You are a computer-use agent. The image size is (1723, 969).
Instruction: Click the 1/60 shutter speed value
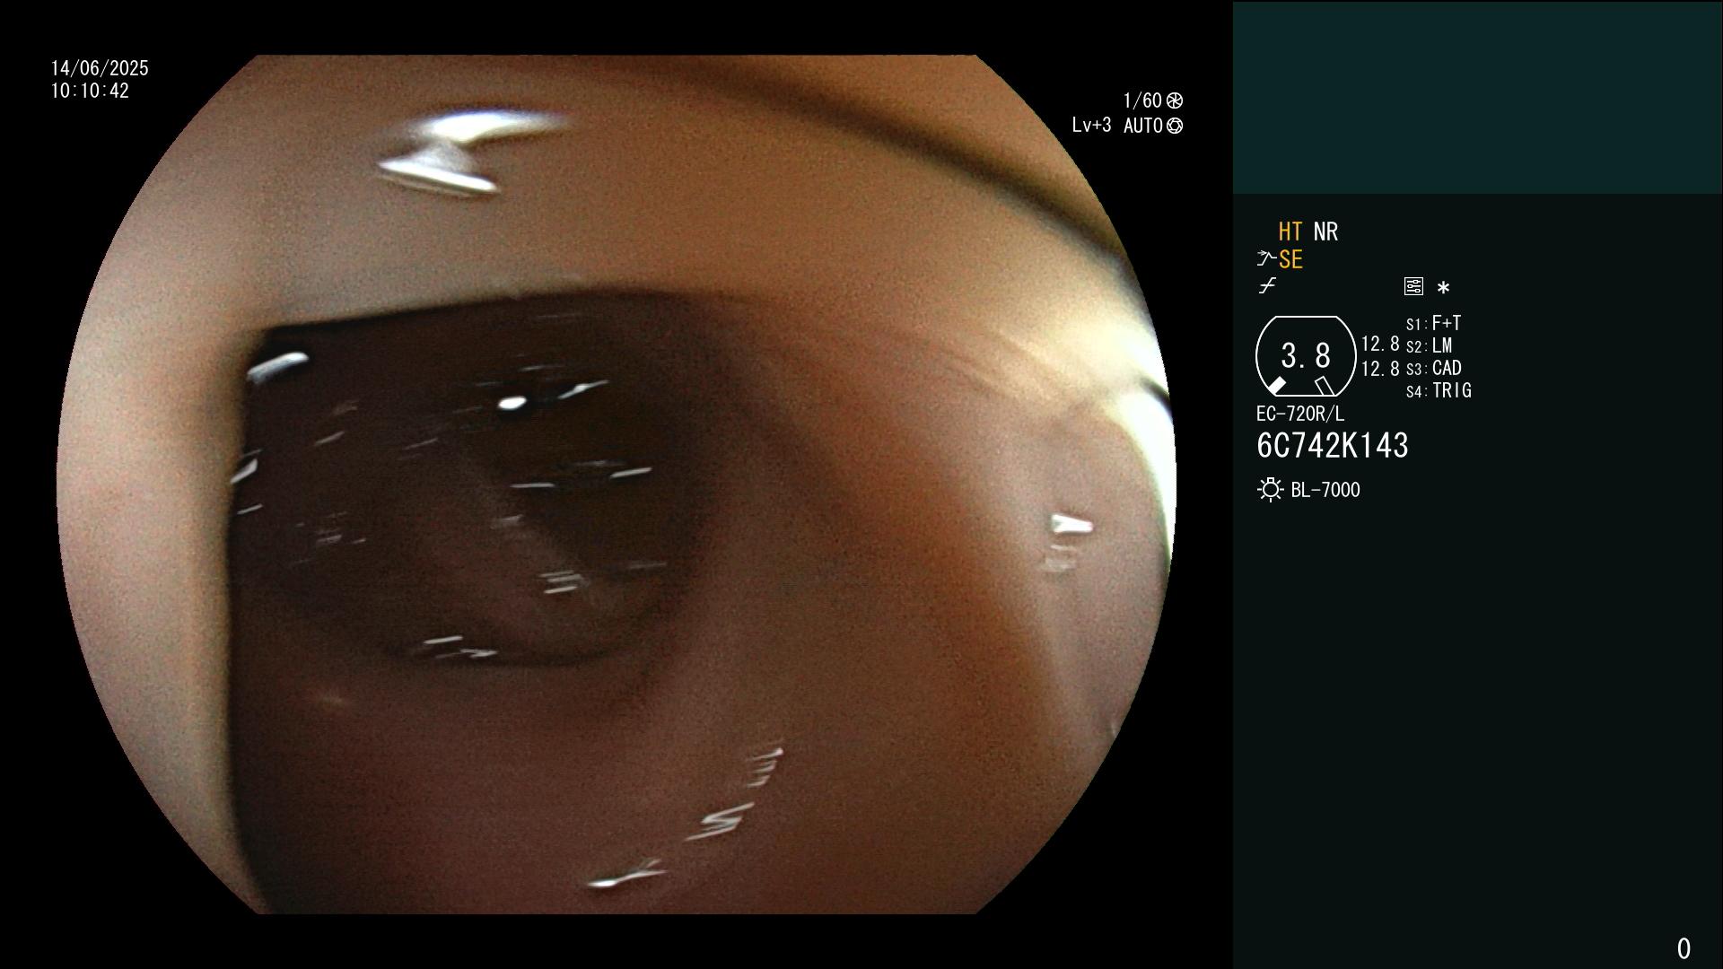pos(1142,100)
